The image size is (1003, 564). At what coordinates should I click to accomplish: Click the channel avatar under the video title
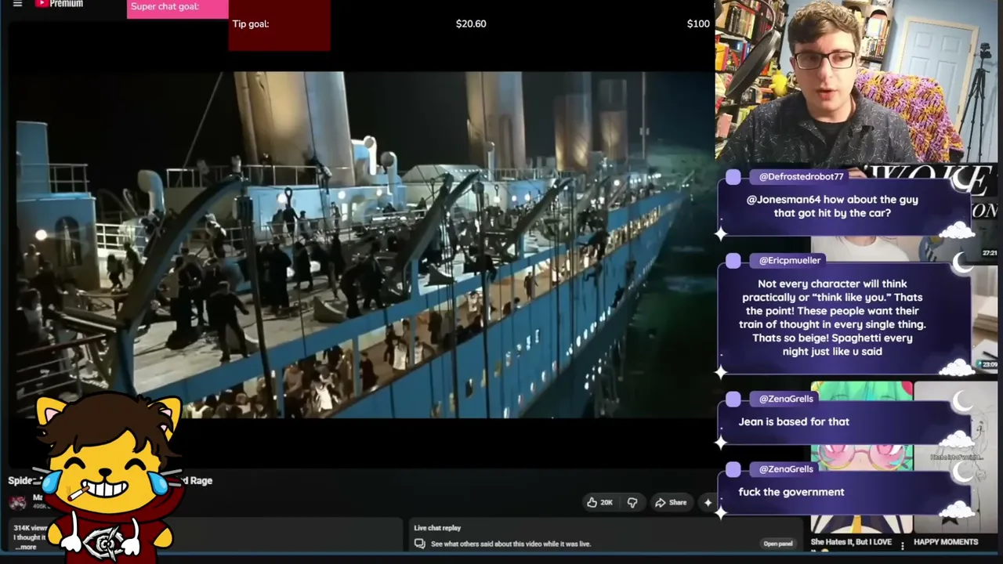pos(17,502)
